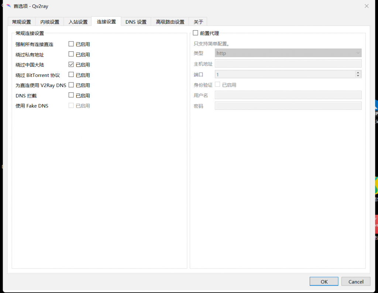Screen dimensions: 378x293
Task: Click the Cancel button
Action: 355,282
